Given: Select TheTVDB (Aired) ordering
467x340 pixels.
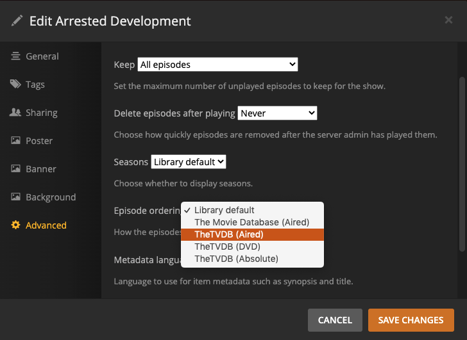Looking at the screenshot, I should (229, 234).
